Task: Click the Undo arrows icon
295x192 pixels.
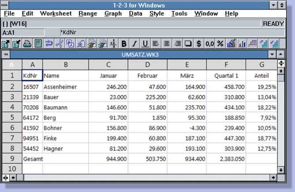Action: [49, 44]
